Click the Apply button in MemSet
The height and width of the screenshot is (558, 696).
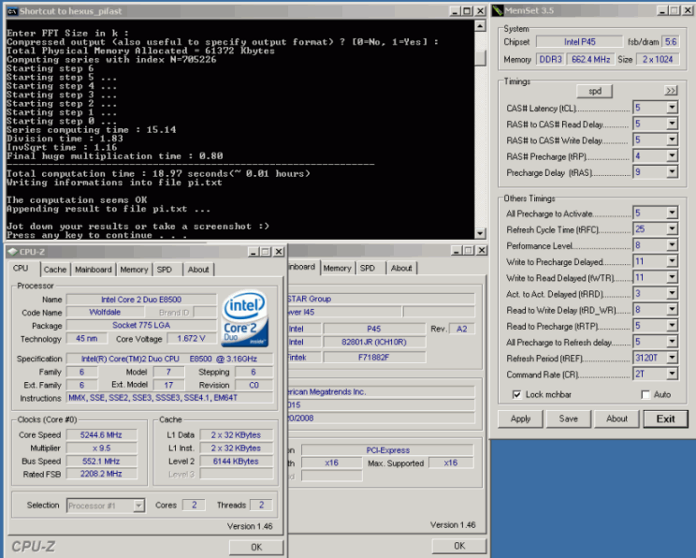(521, 418)
